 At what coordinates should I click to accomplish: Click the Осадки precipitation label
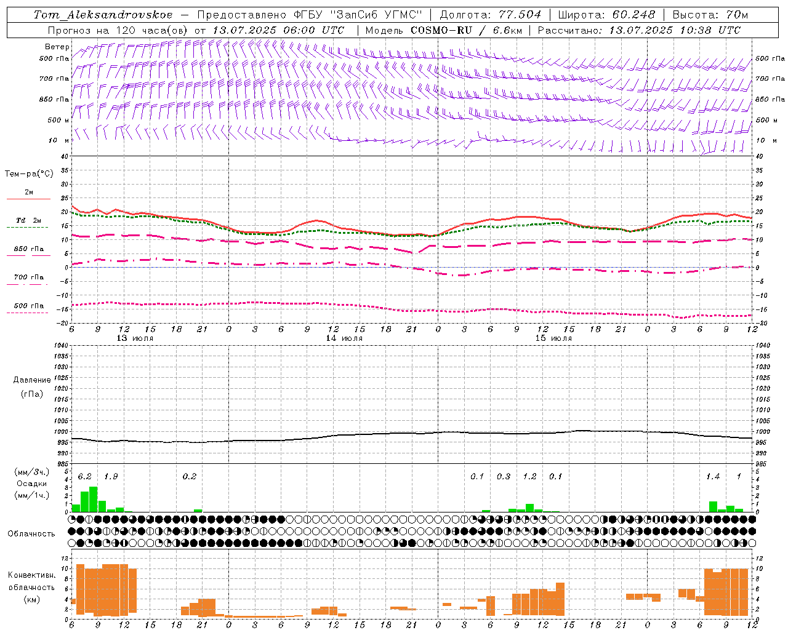[x=31, y=484]
